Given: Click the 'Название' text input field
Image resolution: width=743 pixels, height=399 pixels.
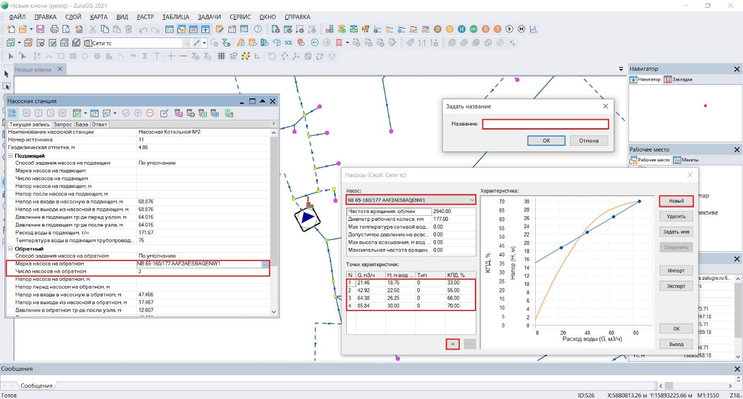Looking at the screenshot, I should pyautogui.click(x=545, y=124).
